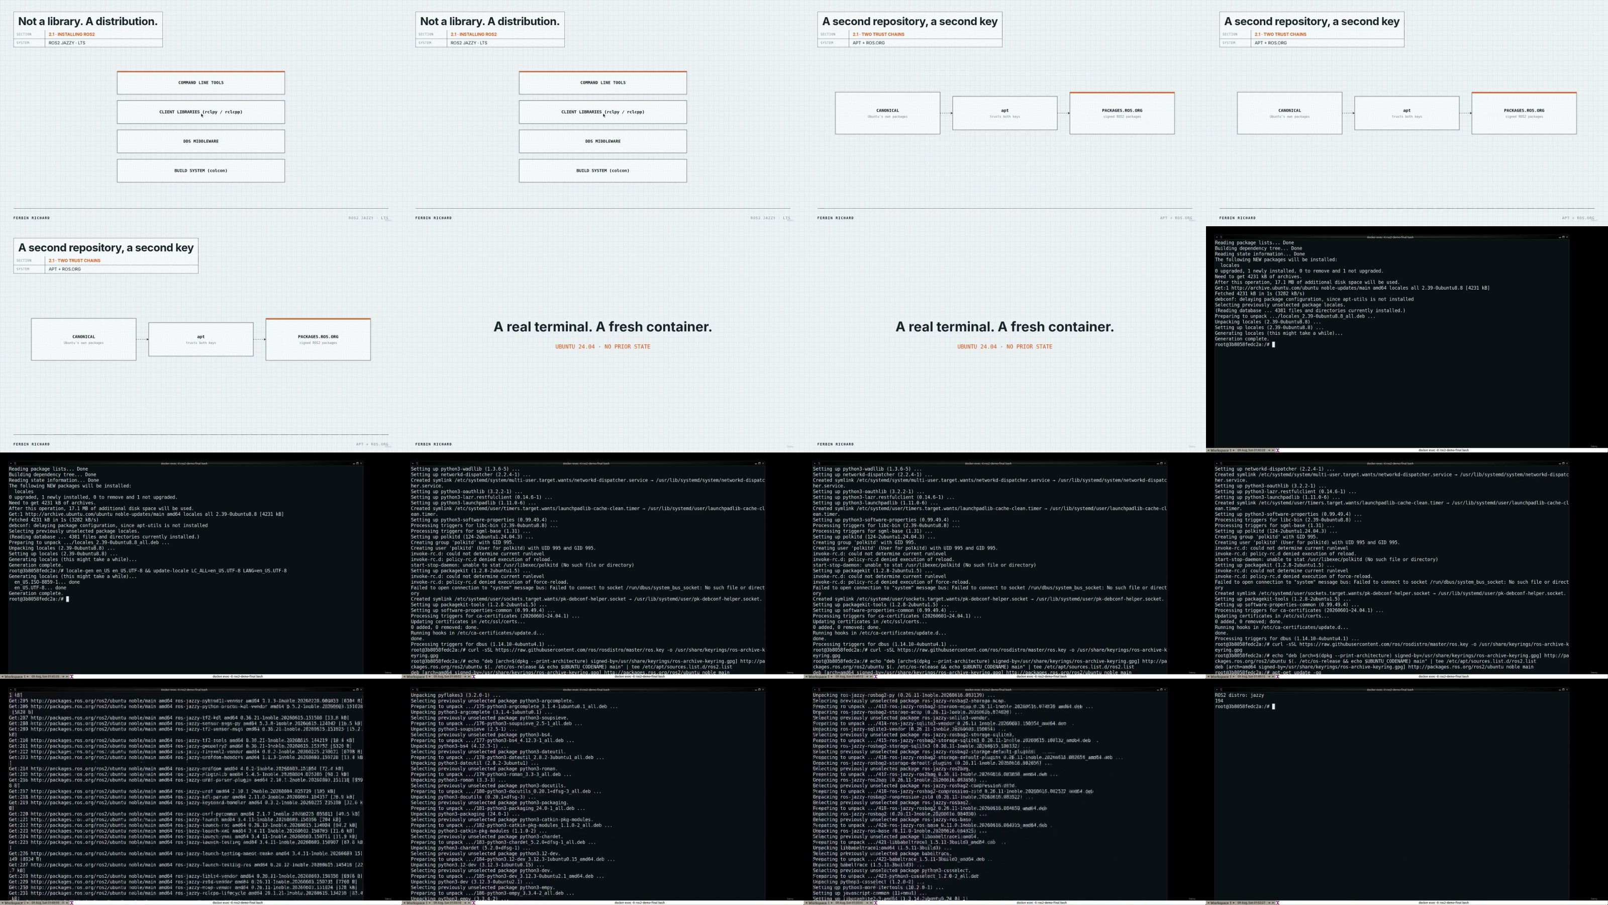Select the '194' output line
The width and height of the screenshot is (1608, 905).
tap(1219, 701)
